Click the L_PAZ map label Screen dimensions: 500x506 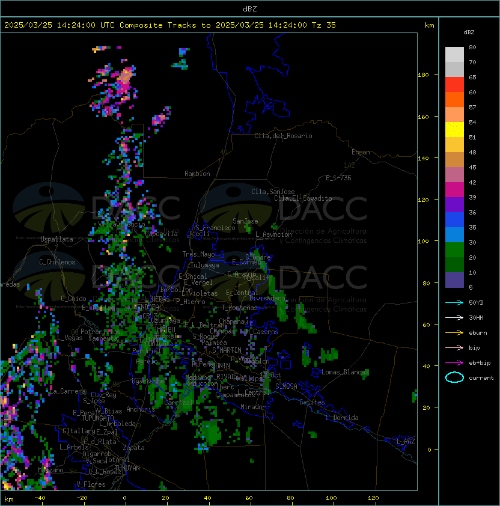pyautogui.click(x=406, y=442)
